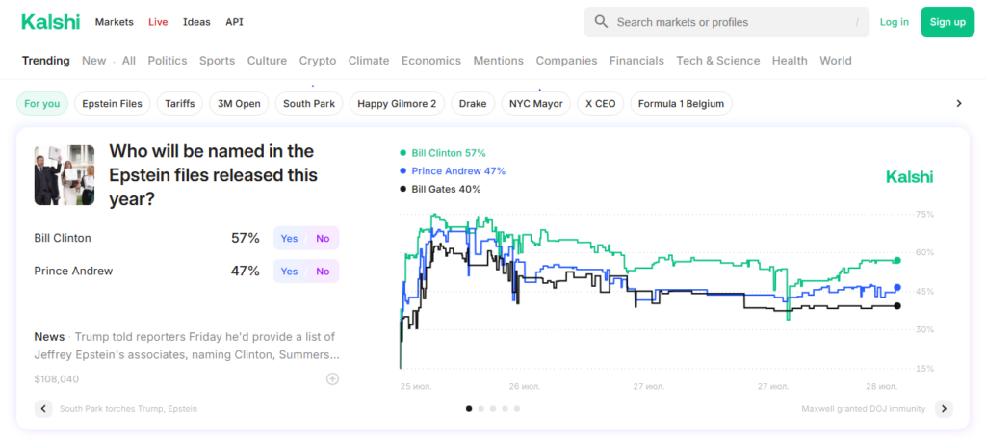Open the Ideas page
The height and width of the screenshot is (441, 986).
pos(196,22)
